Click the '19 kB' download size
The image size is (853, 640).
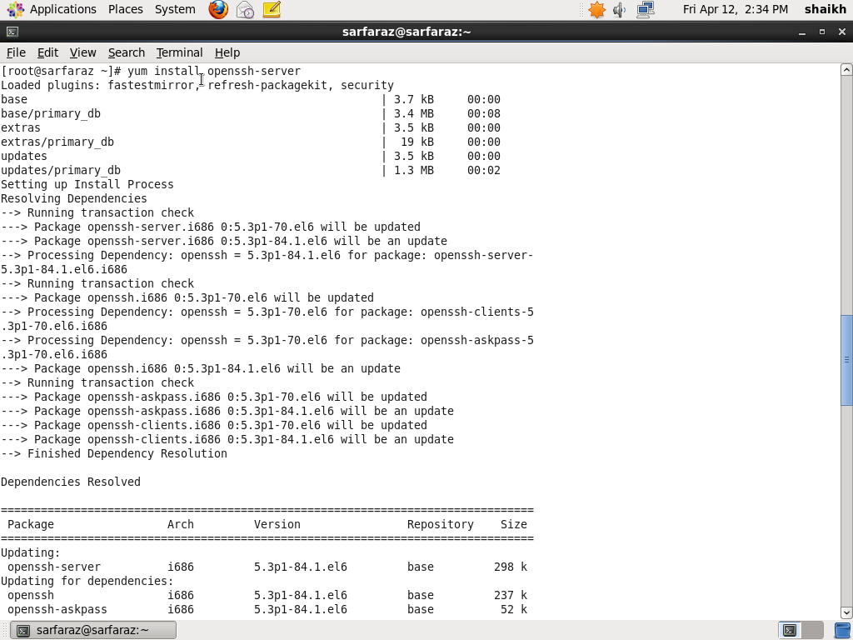point(417,142)
